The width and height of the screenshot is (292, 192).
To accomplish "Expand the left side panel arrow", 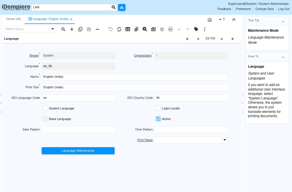I will click(x=1, y=103).
